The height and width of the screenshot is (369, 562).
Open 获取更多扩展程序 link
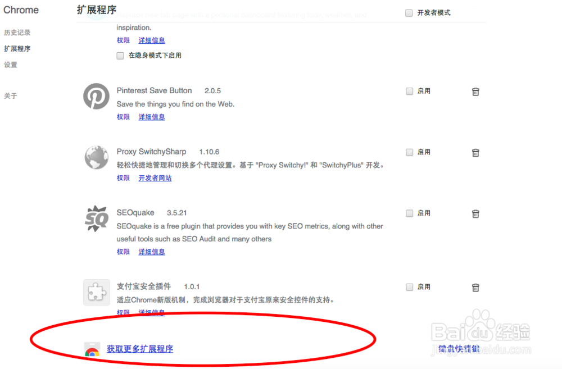coord(140,349)
